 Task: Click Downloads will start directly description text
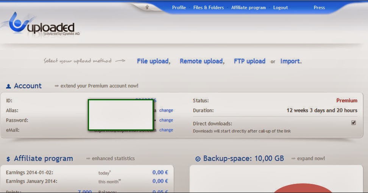[x=242, y=131]
